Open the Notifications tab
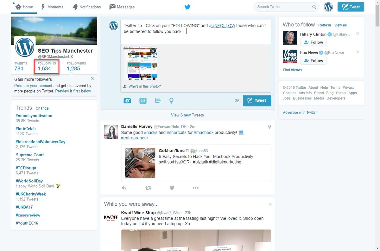This screenshot has height=251, width=380. 86,7
